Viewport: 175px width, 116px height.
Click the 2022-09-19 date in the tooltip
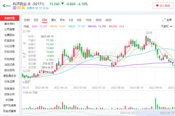click(x=47, y=36)
